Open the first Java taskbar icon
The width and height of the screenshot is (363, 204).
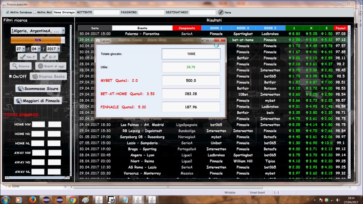pyautogui.click(x=99, y=200)
